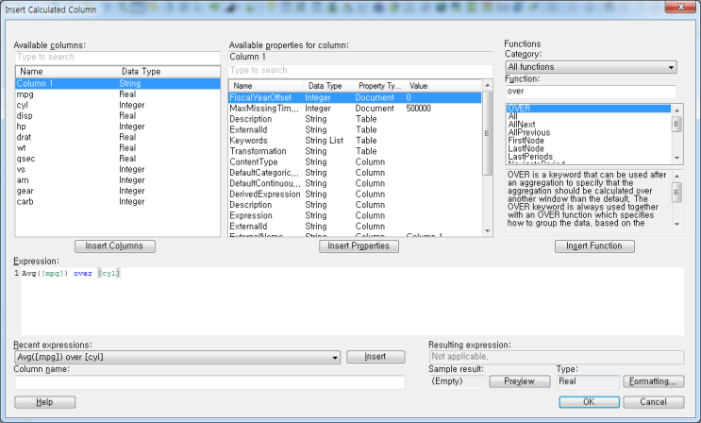
Task: Click the Insert Columns button
Action: [114, 246]
